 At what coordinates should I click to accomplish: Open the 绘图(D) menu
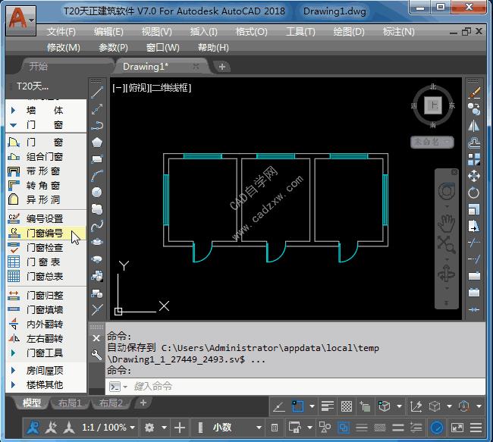pyautogui.click(x=349, y=32)
